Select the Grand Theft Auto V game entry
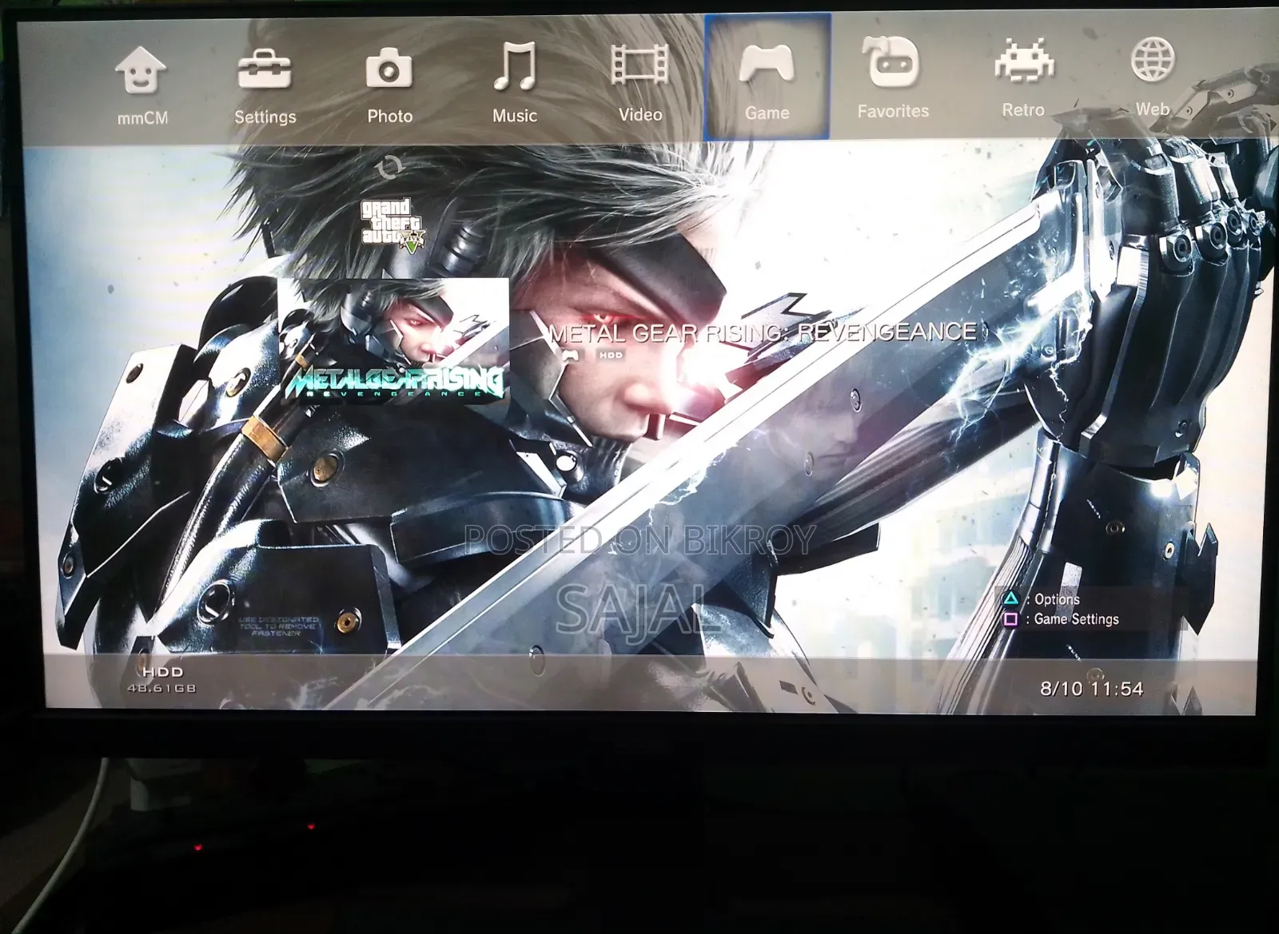The height and width of the screenshot is (934, 1279). pos(392,225)
